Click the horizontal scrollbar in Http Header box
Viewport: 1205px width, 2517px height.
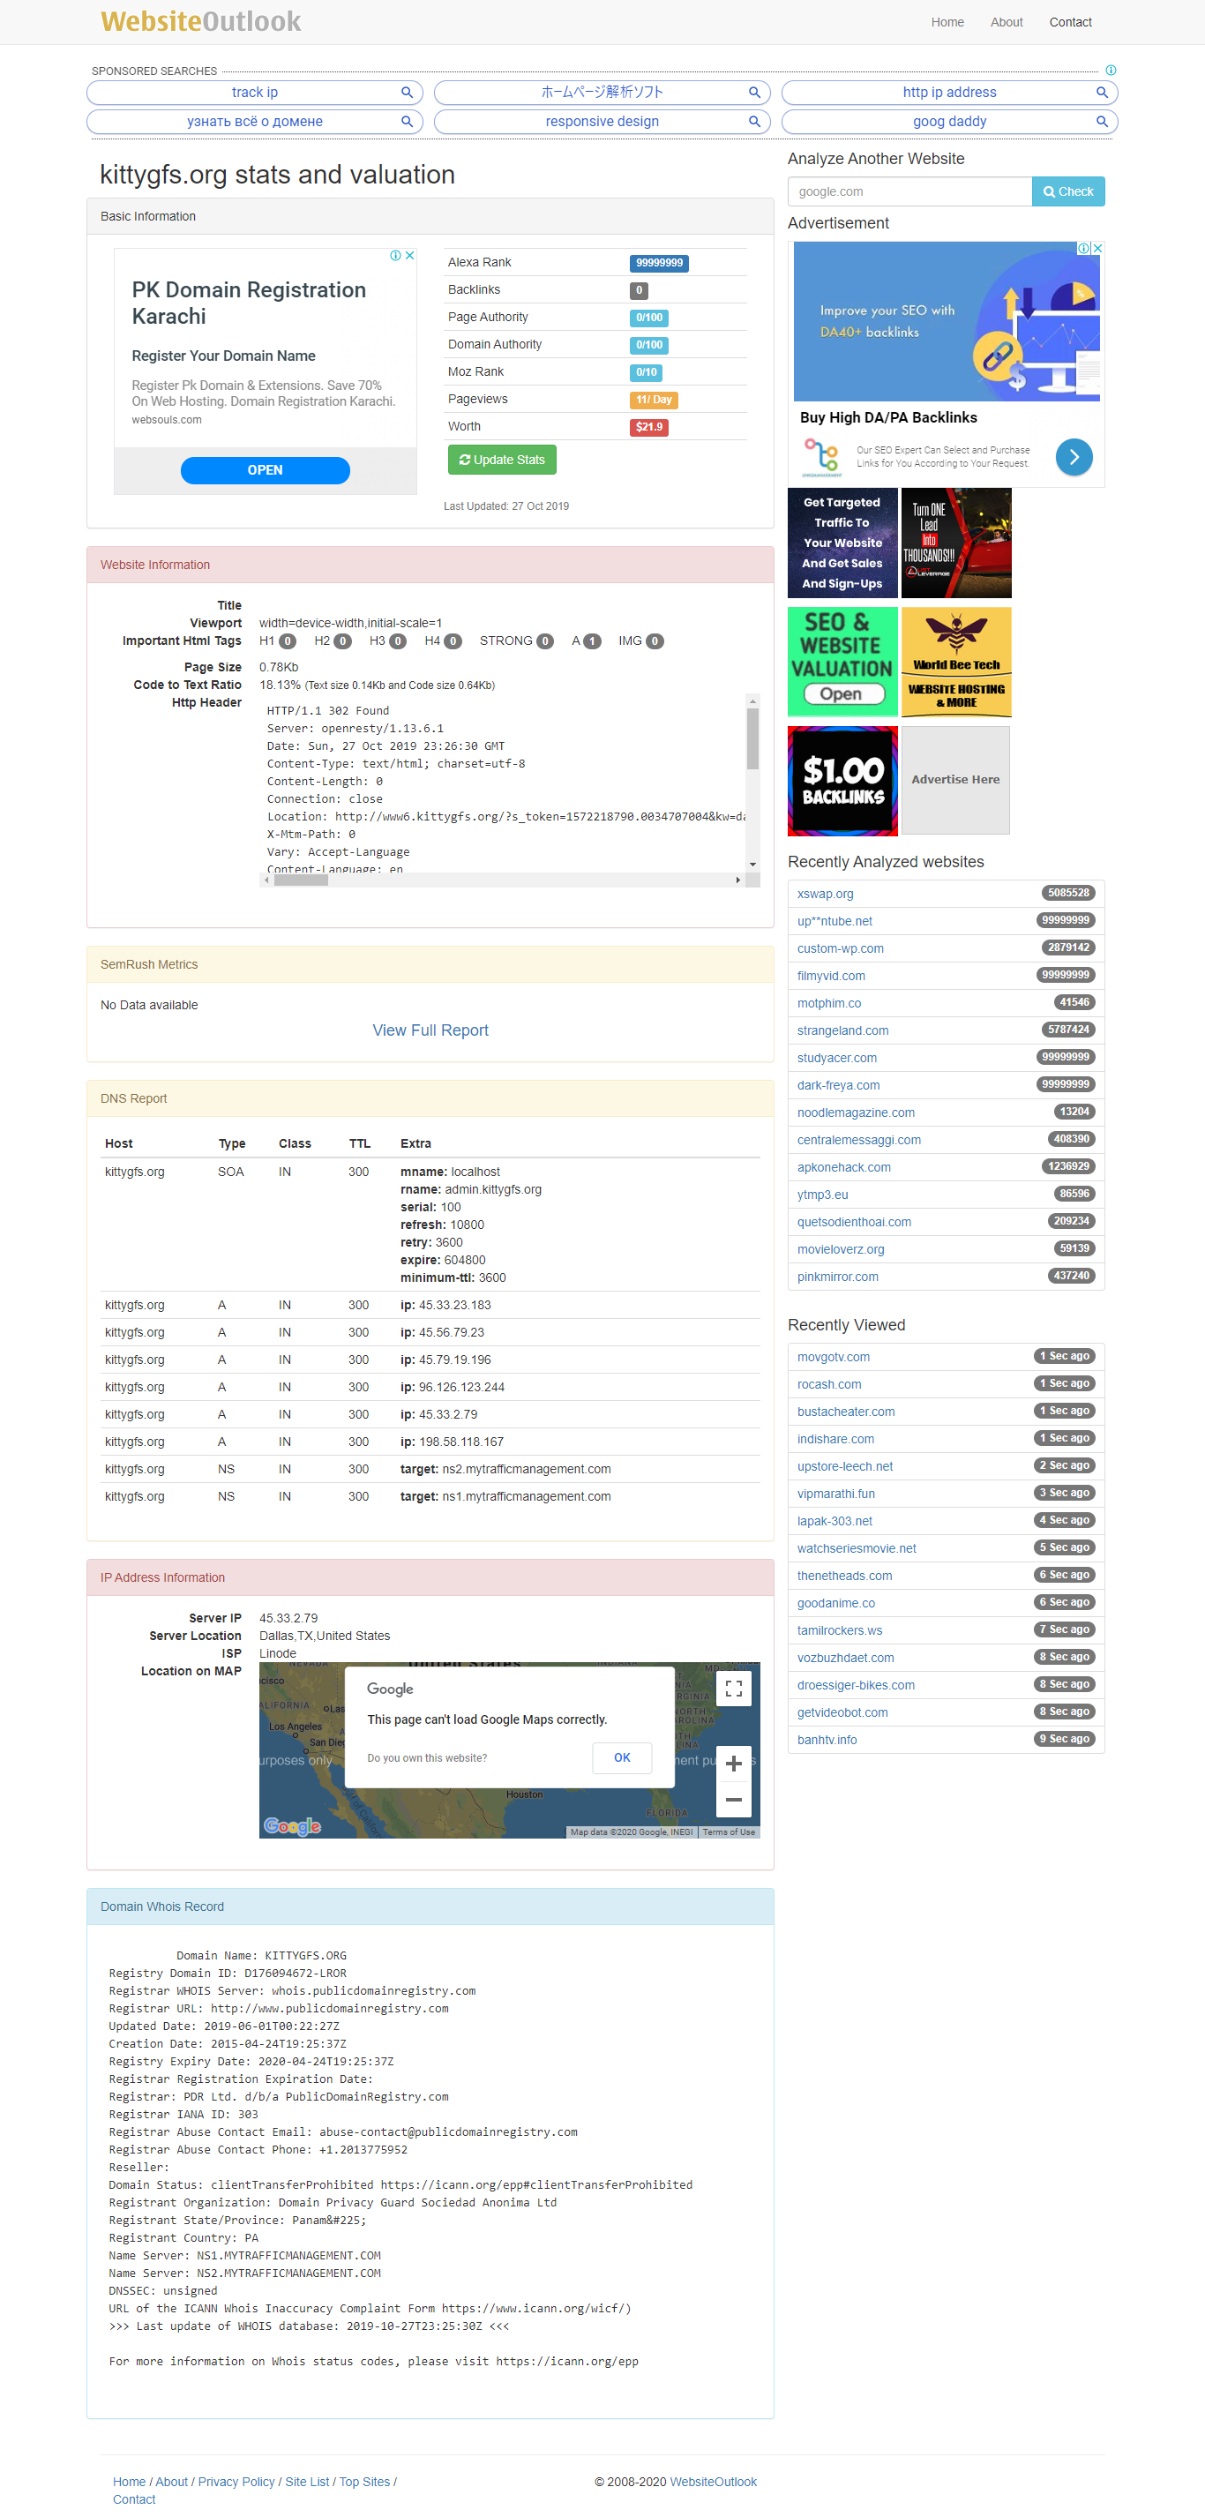(301, 880)
